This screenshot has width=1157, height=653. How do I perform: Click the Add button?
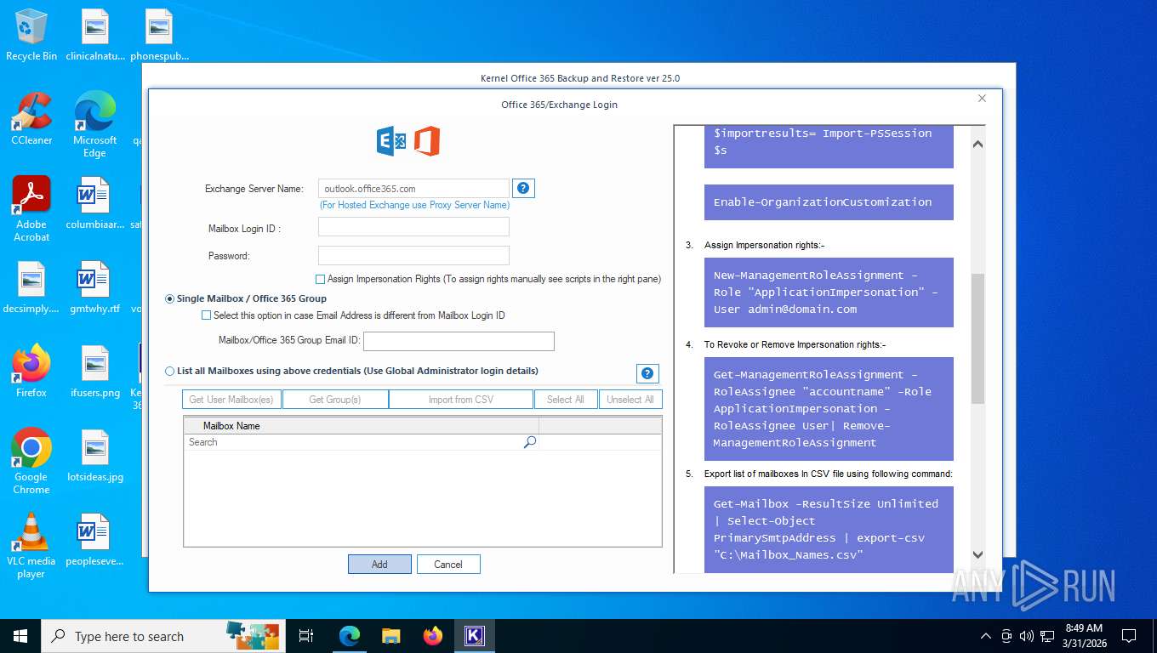(x=379, y=564)
